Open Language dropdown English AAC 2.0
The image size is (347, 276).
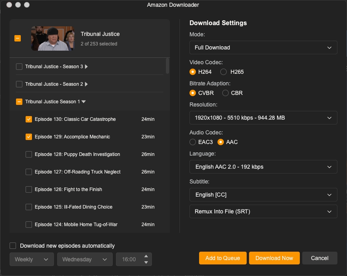click(x=263, y=167)
